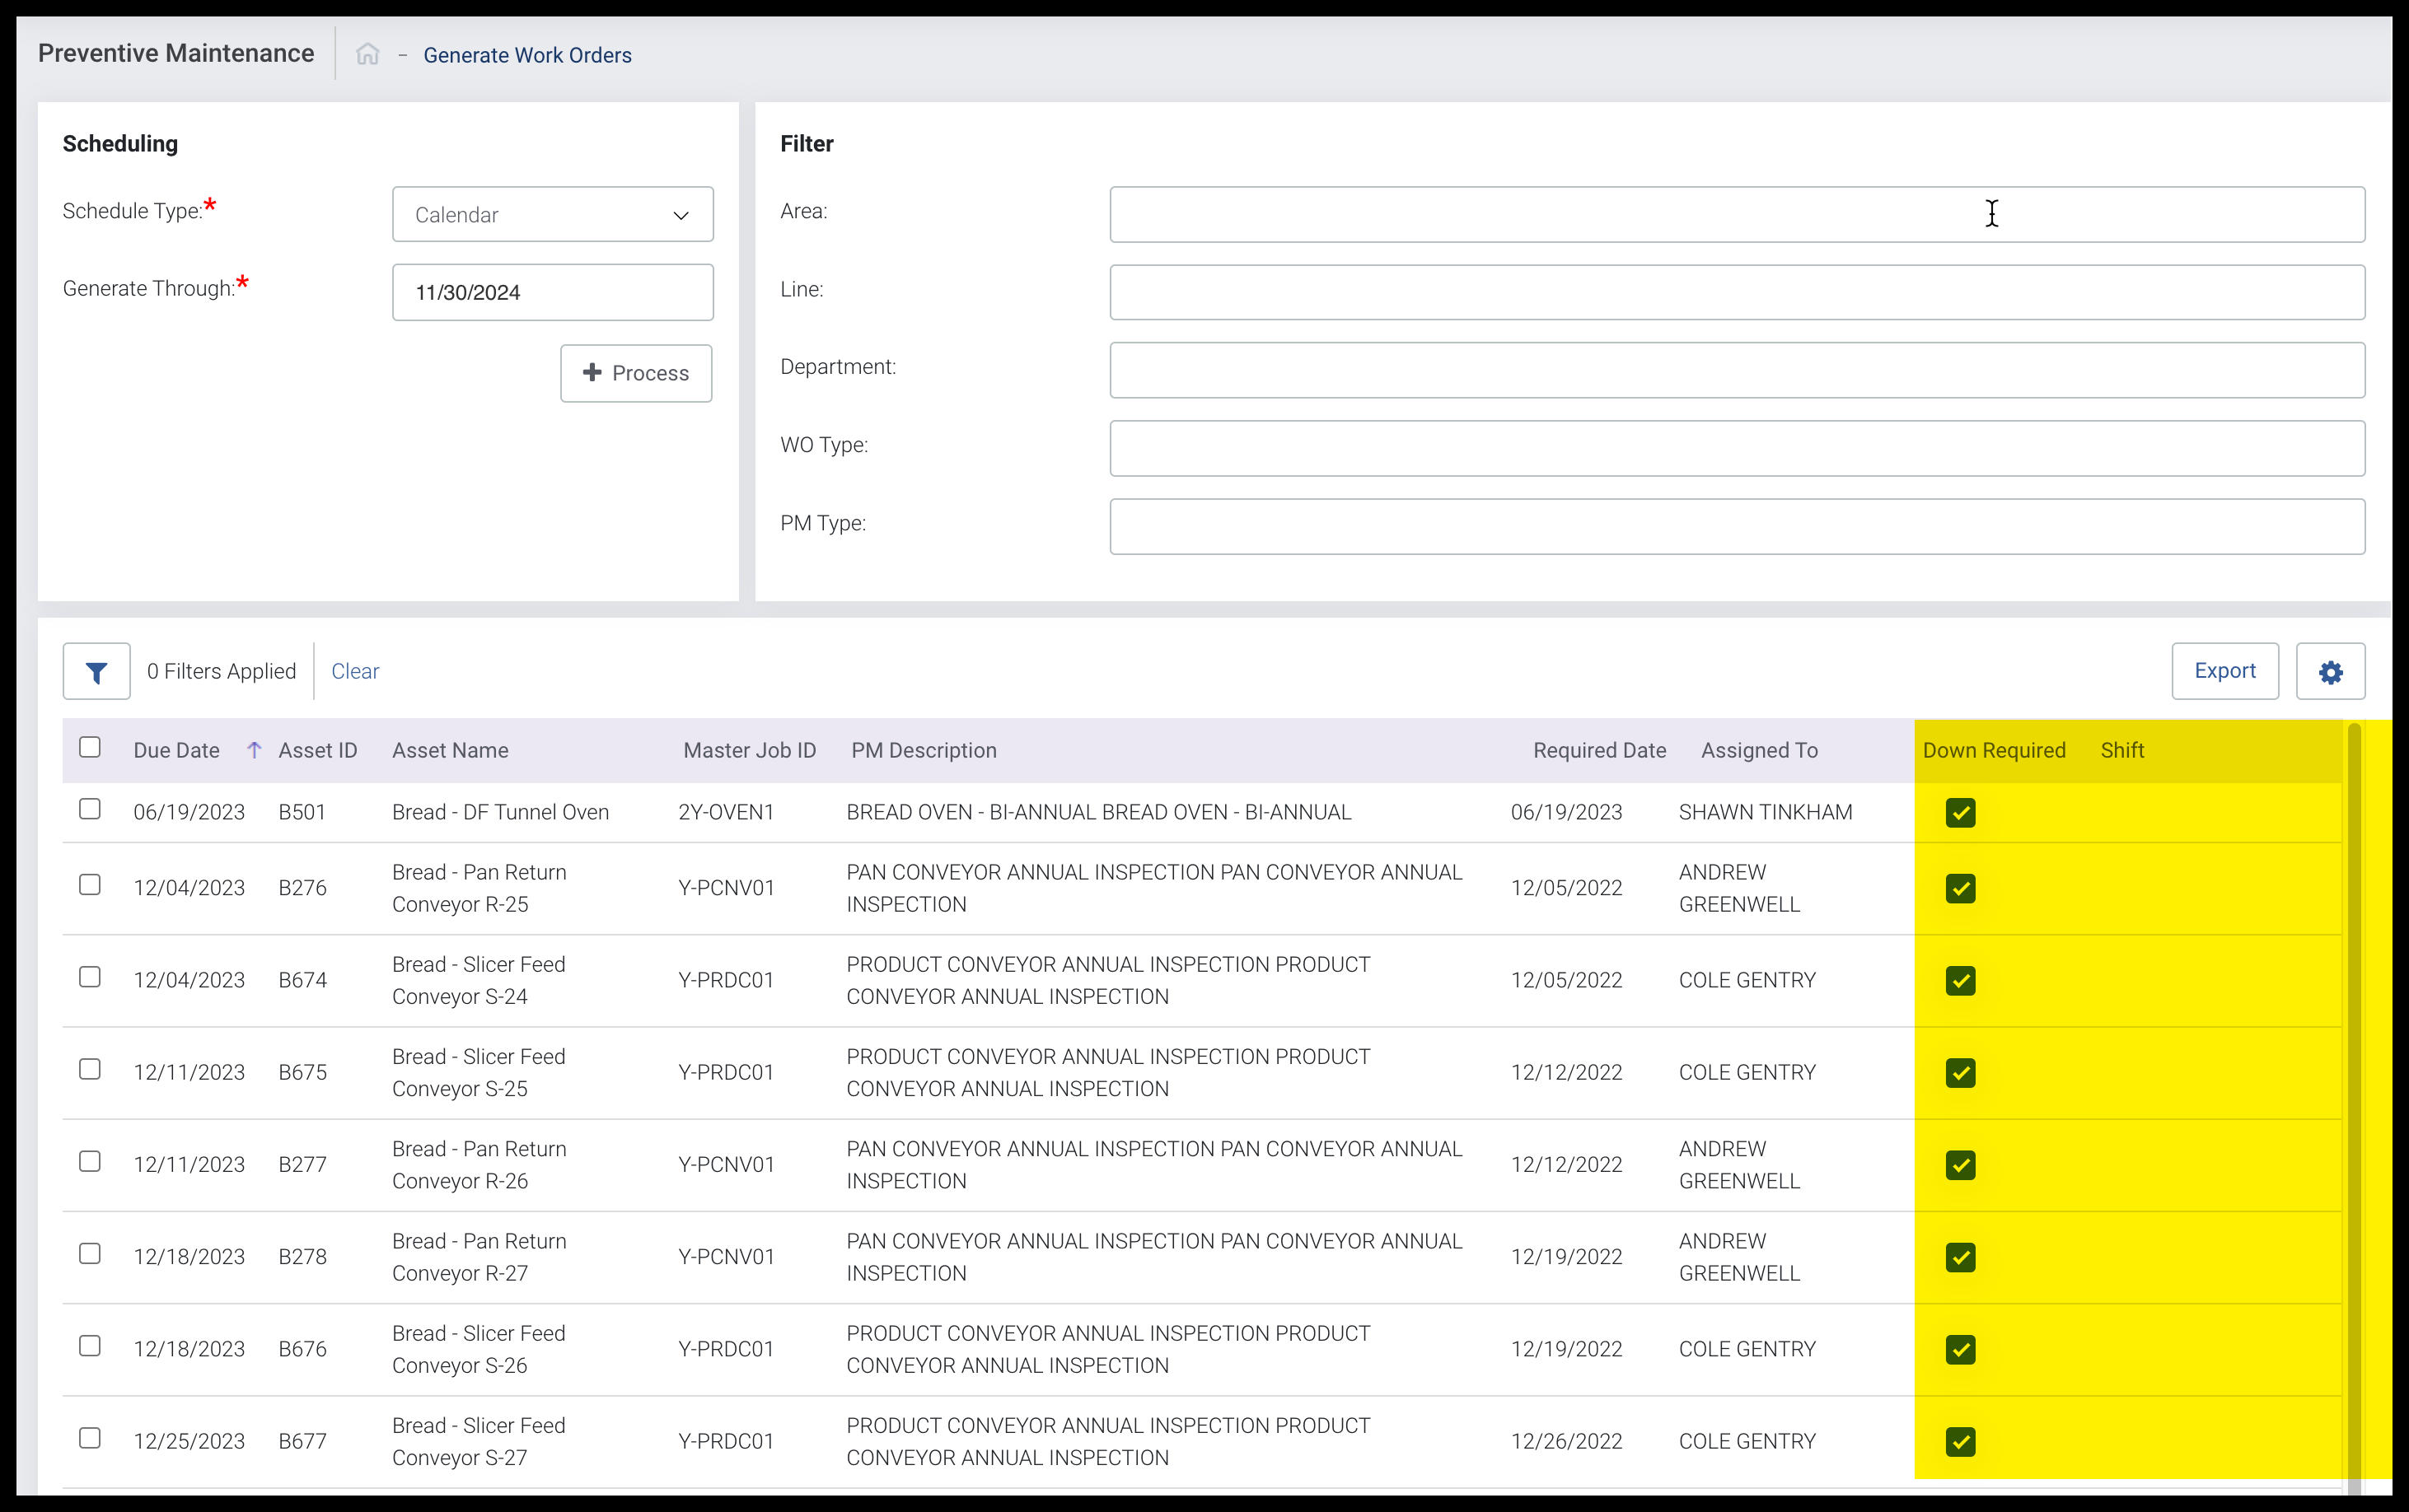Image resolution: width=2409 pixels, height=1512 pixels.
Task: Open grid settings gear icon
Action: [2330, 671]
